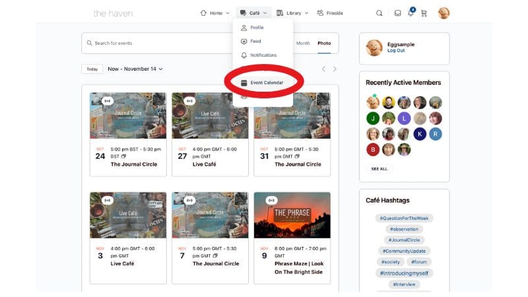Click the Search for events field
Viewport: 528px width, 297px height.
click(156, 43)
